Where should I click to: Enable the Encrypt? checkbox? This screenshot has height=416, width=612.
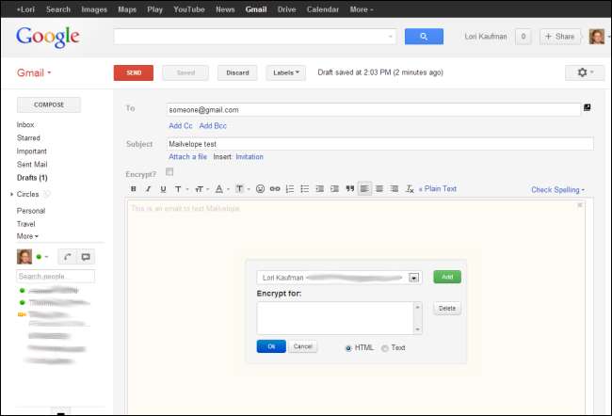(169, 172)
